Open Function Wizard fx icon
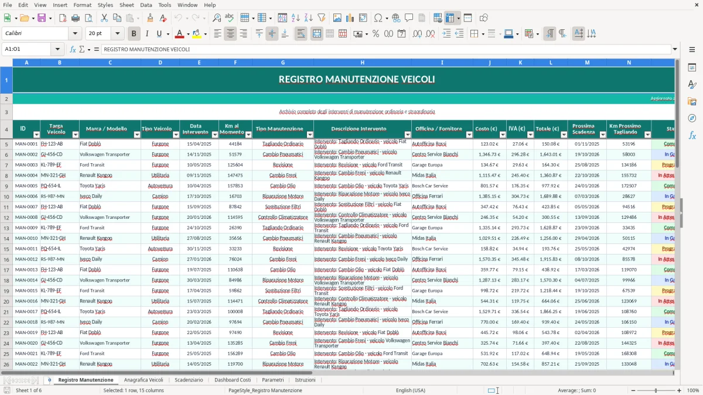The image size is (703, 395). 73,49
